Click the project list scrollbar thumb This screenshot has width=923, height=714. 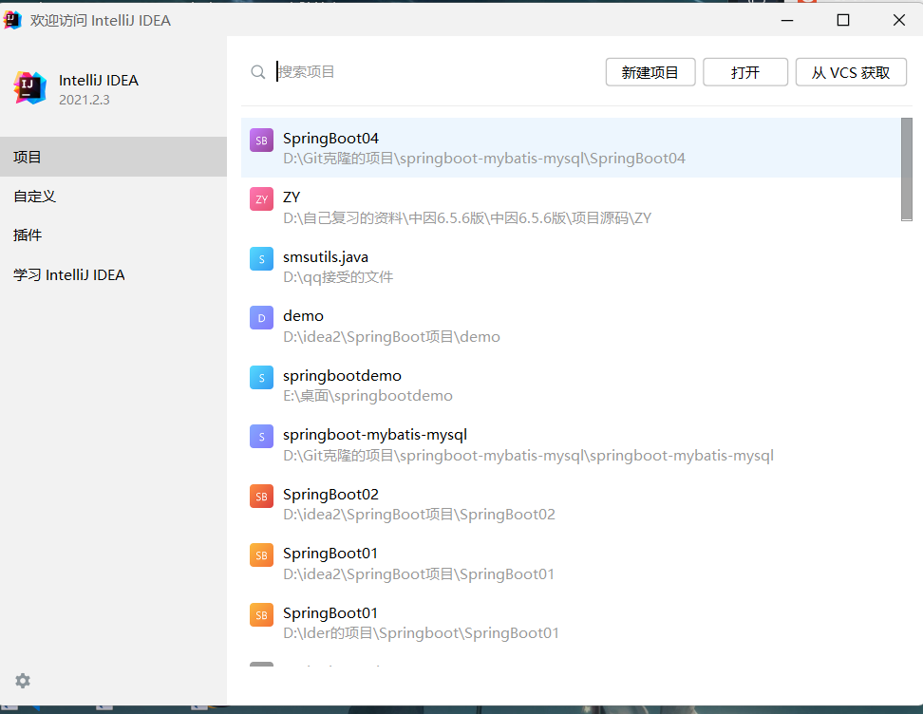(x=907, y=170)
